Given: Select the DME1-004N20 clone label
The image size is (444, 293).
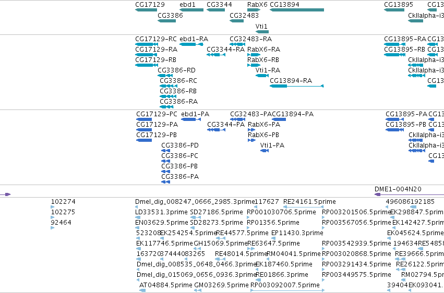Looking at the screenshot, I should pos(398,189).
